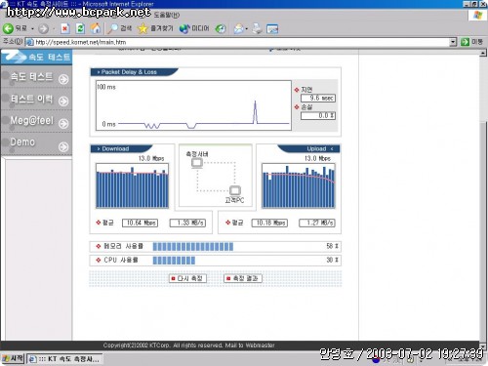Click the Download panel header

pyautogui.click(x=121, y=148)
